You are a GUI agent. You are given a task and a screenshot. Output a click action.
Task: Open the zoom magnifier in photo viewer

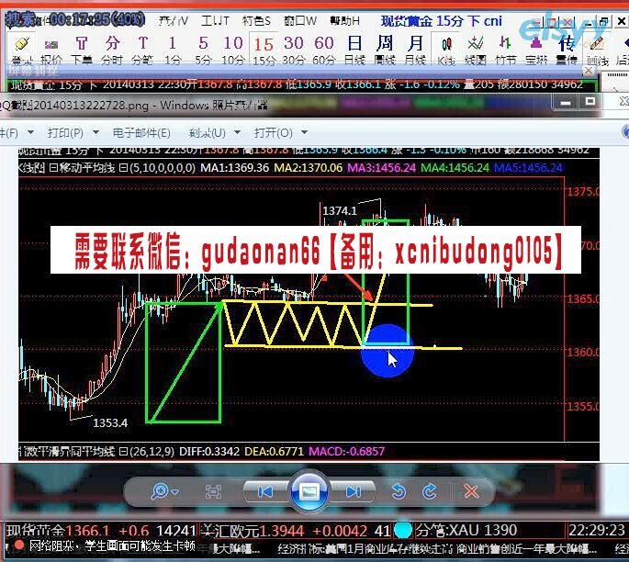[163, 492]
